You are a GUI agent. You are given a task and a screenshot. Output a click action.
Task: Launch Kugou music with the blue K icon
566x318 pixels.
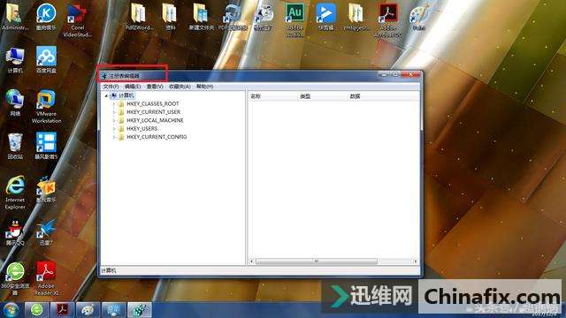46,17
